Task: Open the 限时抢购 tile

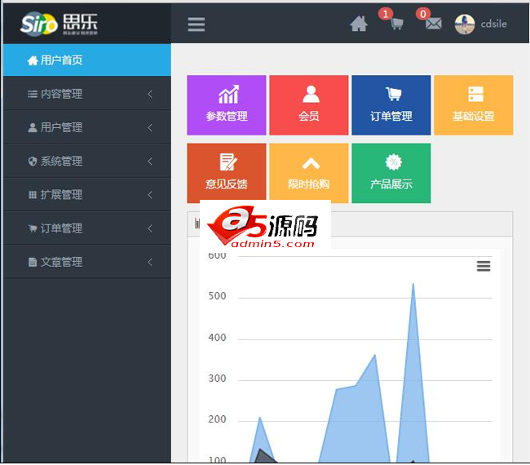Action: pos(309,173)
